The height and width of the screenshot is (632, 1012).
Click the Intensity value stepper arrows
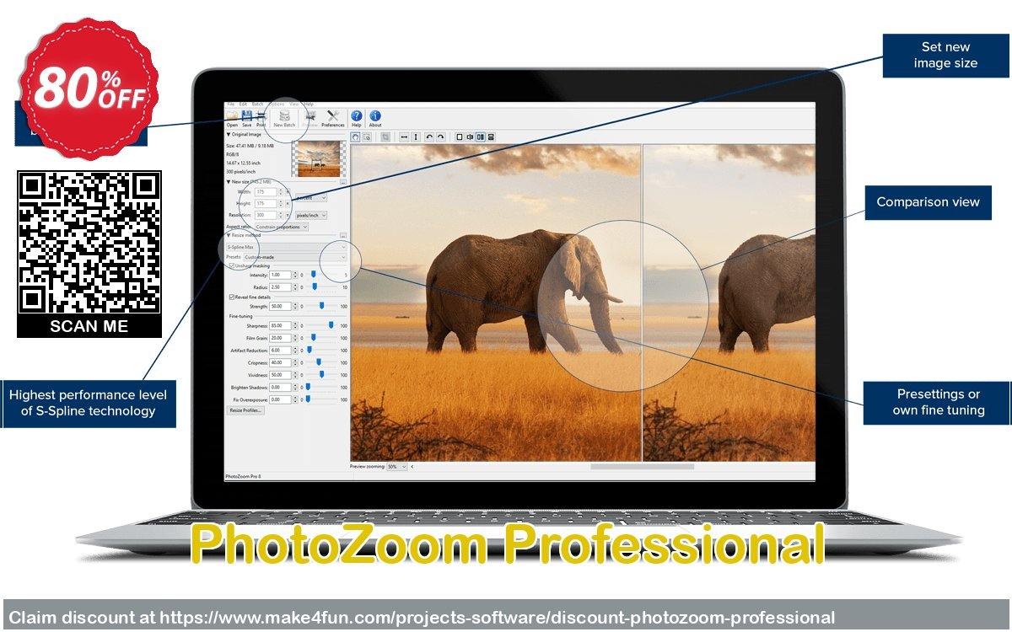tap(295, 275)
